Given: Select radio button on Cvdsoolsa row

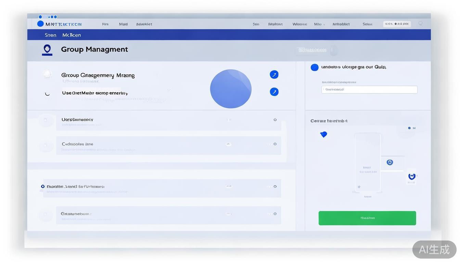Looking at the screenshot, I should 275,144.
